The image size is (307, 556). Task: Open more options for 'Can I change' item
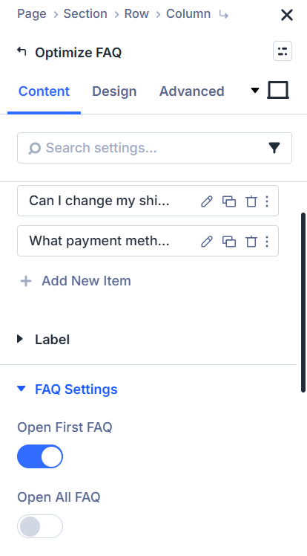267,201
